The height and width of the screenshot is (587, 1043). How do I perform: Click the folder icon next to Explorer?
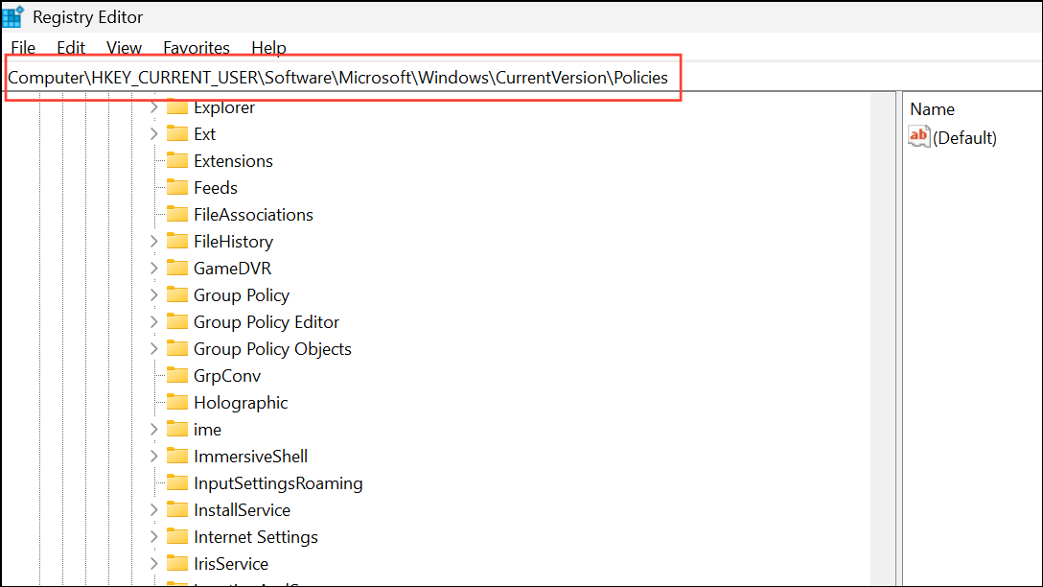(176, 107)
